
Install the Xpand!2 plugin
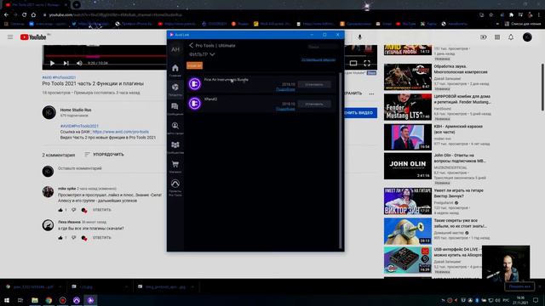coord(314,104)
